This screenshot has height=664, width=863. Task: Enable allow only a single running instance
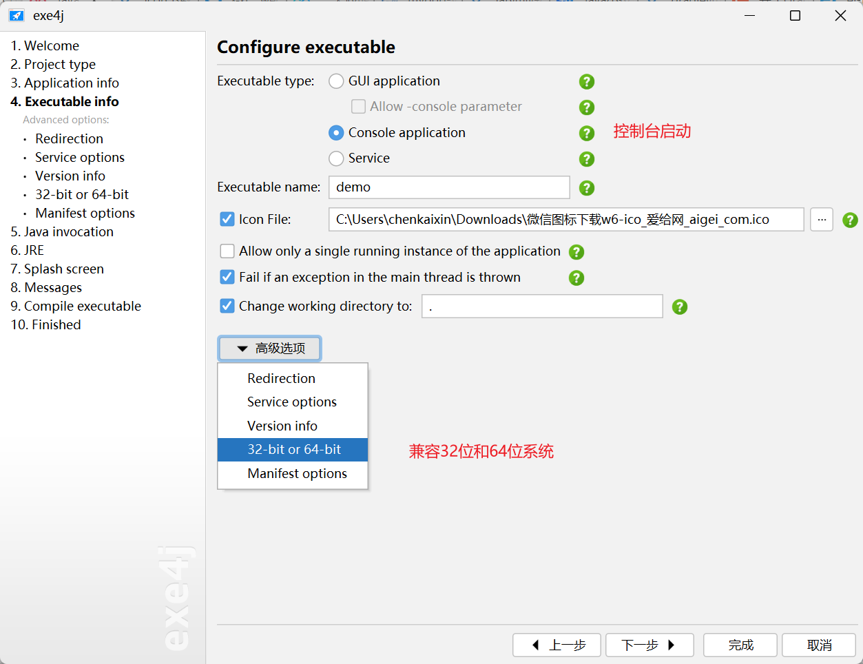pos(227,251)
